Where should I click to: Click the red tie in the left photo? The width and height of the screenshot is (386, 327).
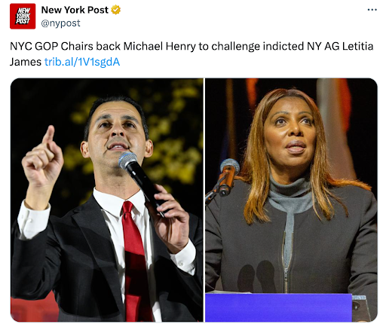pyautogui.click(x=136, y=260)
